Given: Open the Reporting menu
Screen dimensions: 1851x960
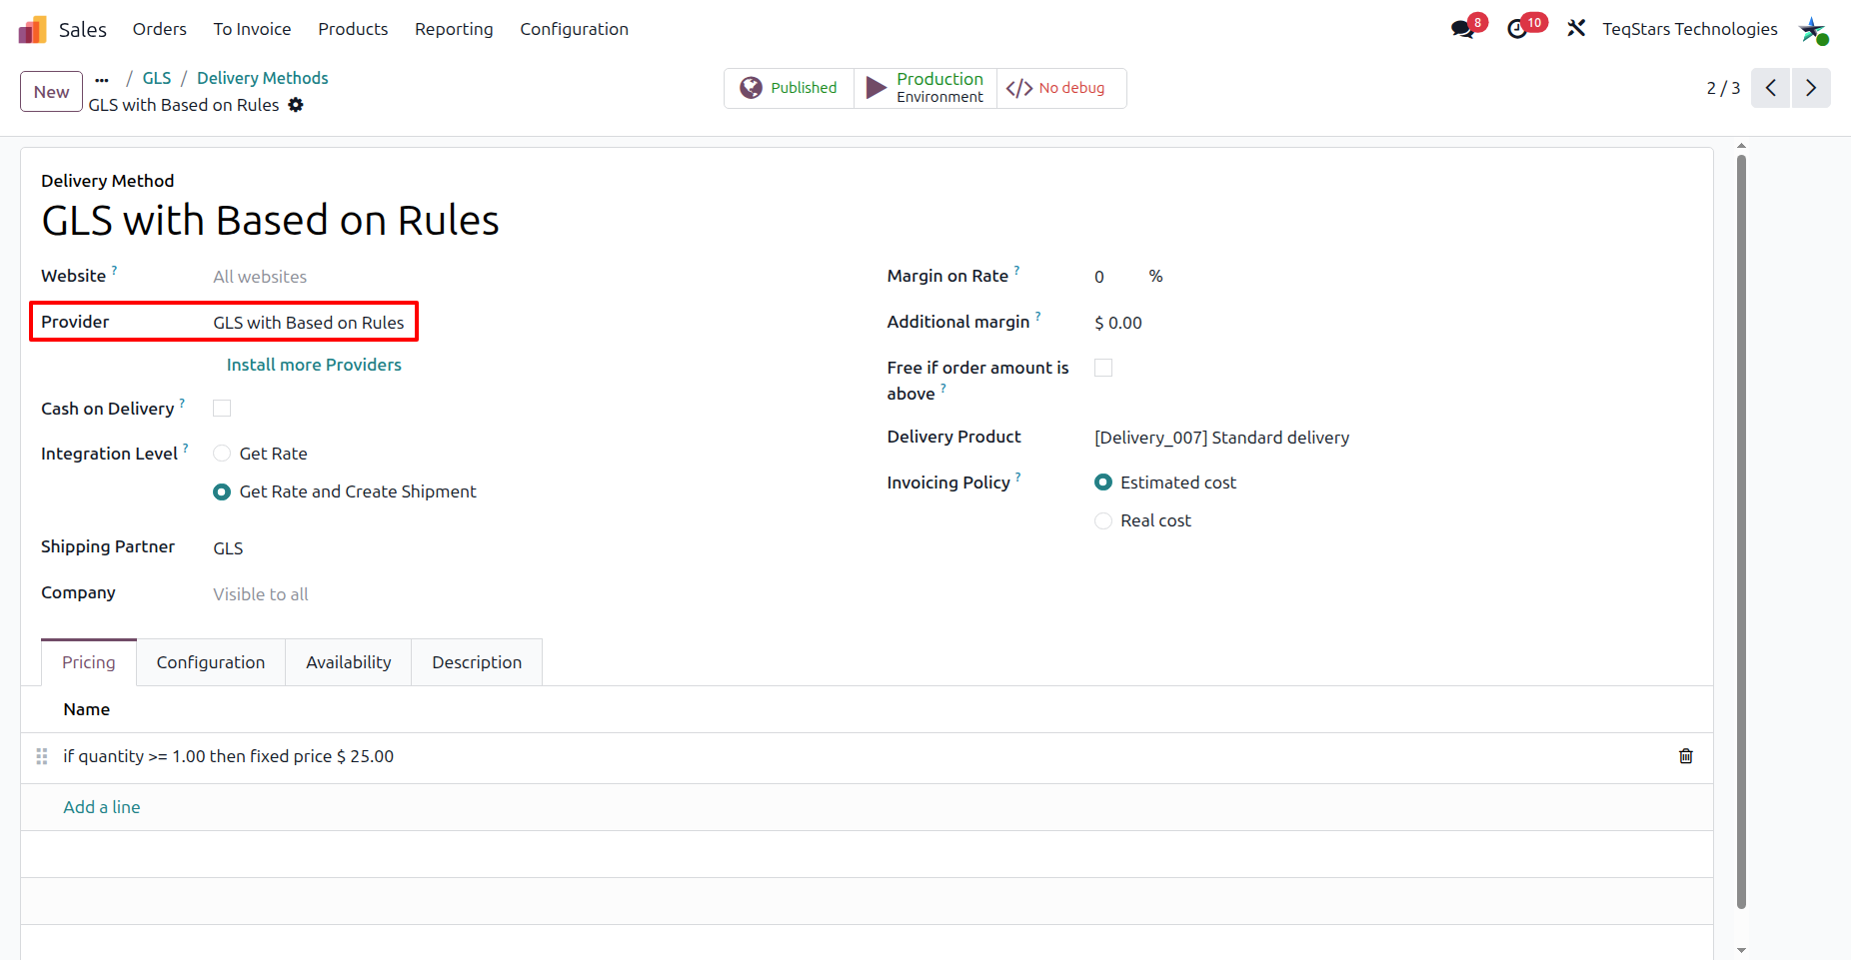Looking at the screenshot, I should point(454,29).
